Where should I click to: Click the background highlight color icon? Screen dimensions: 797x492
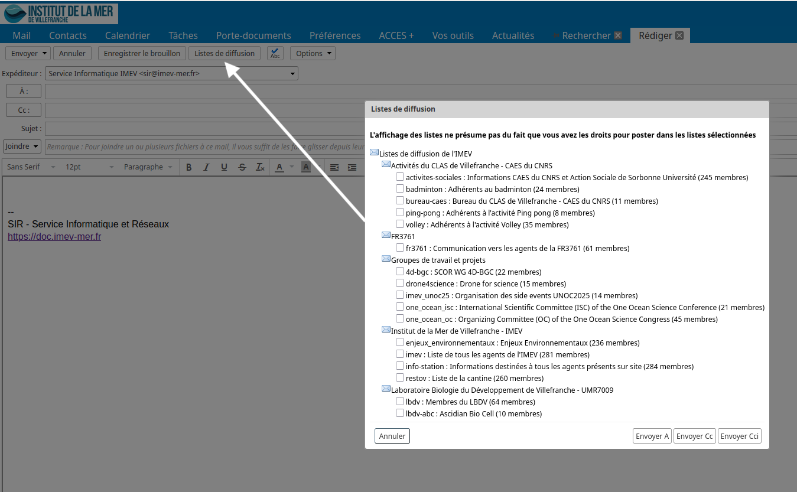[305, 167]
